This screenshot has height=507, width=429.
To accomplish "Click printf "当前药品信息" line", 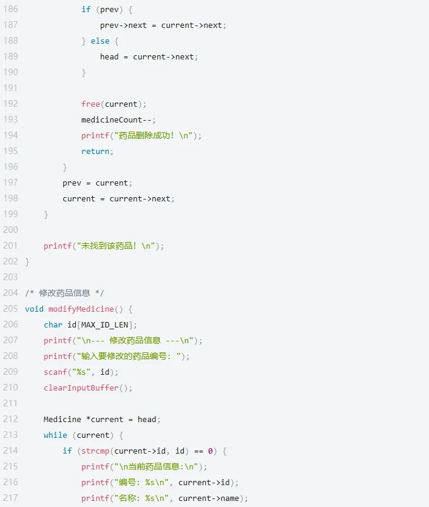I will tap(144, 466).
